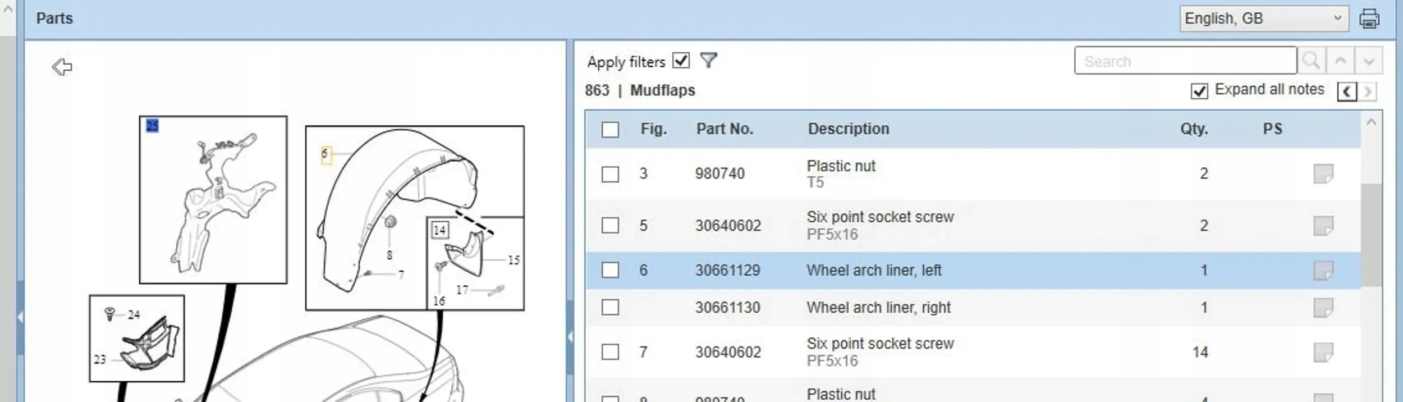Screen dimensions: 1403x402
Task: Go to previous parts group chevron
Action: click(x=1347, y=91)
